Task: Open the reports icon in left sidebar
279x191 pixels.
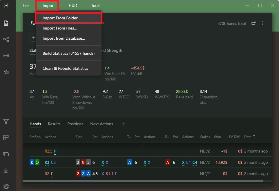Action: click(x=6, y=23)
